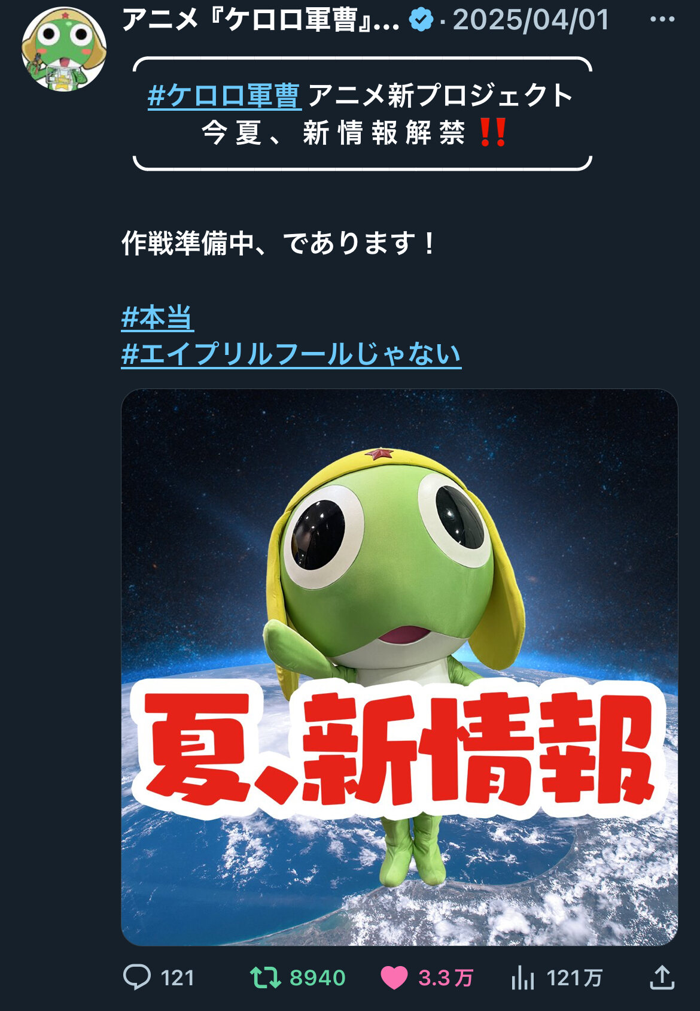The image size is (700, 1011).
Task: Toggle the pink heart like icon
Action: point(394,978)
